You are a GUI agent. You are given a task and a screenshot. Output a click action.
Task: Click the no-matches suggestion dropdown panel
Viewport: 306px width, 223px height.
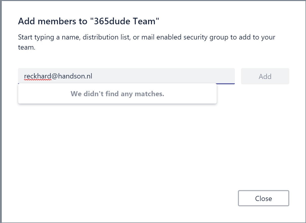(117, 93)
